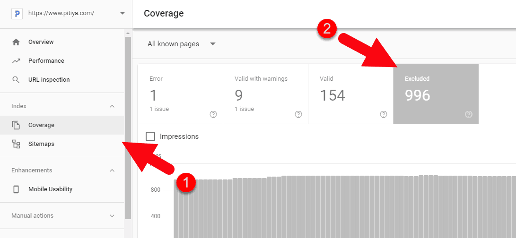Click the 400 axis label on chart

155,216
